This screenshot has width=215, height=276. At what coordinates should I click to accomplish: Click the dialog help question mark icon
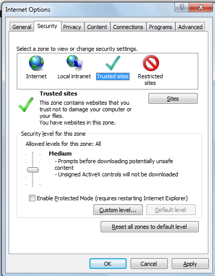pyautogui.click(x=181, y=7)
